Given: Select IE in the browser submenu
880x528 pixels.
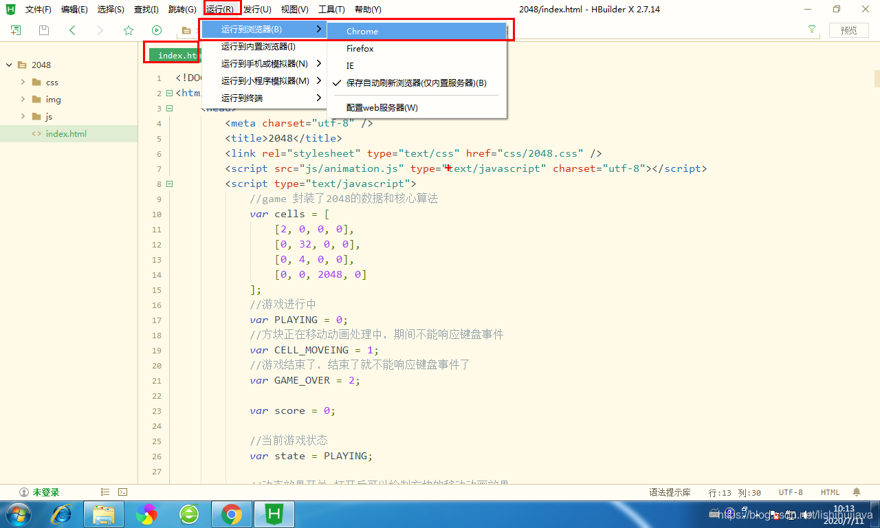Looking at the screenshot, I should tap(417, 66).
